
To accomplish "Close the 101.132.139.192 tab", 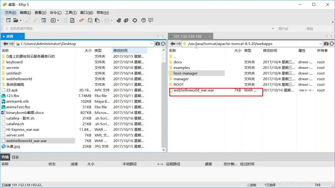I will (x=210, y=36).
